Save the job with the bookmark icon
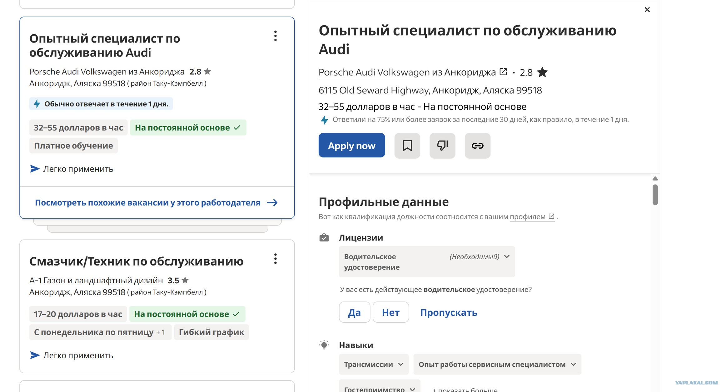The width and height of the screenshot is (726, 392). point(407,146)
